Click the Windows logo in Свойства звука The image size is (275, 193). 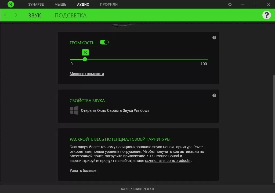coord(74,110)
